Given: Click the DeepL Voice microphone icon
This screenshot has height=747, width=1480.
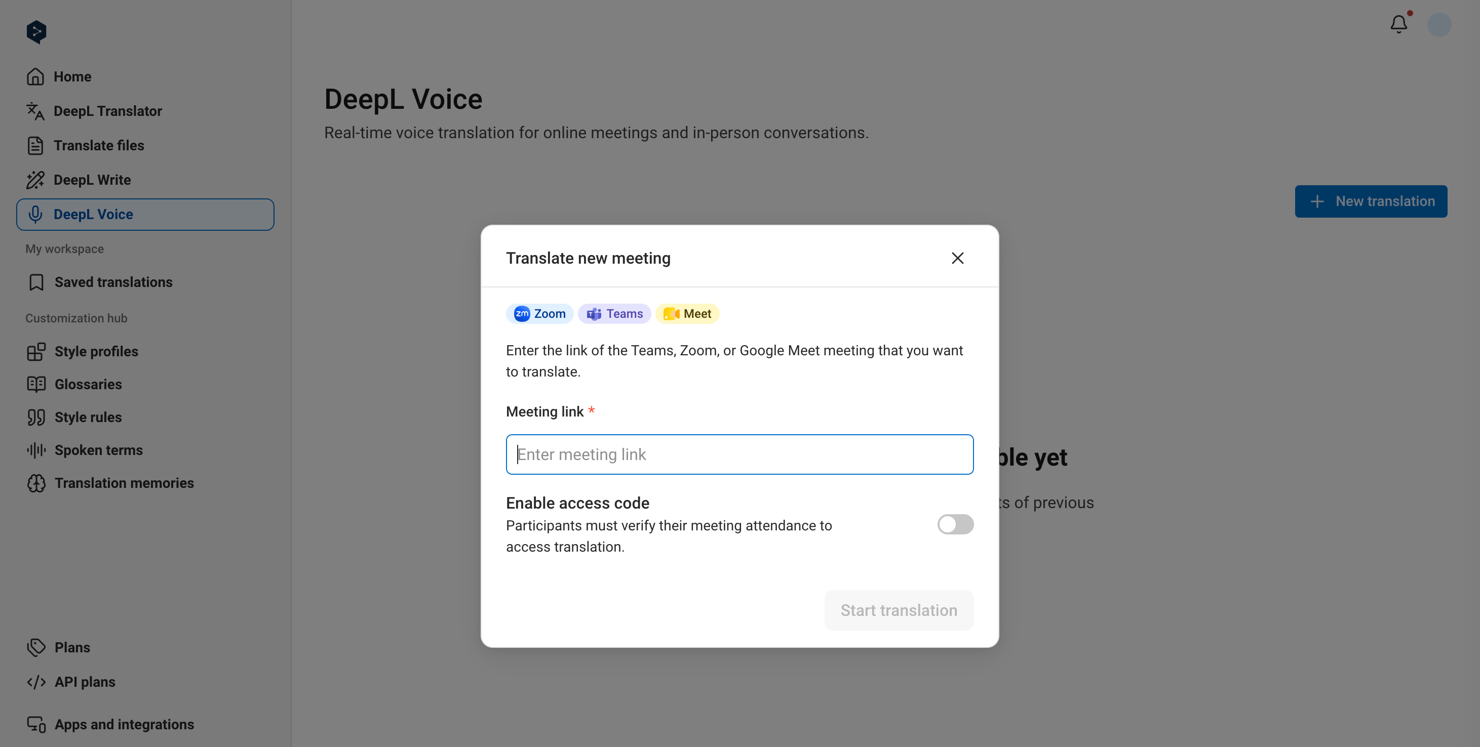Looking at the screenshot, I should coord(35,214).
